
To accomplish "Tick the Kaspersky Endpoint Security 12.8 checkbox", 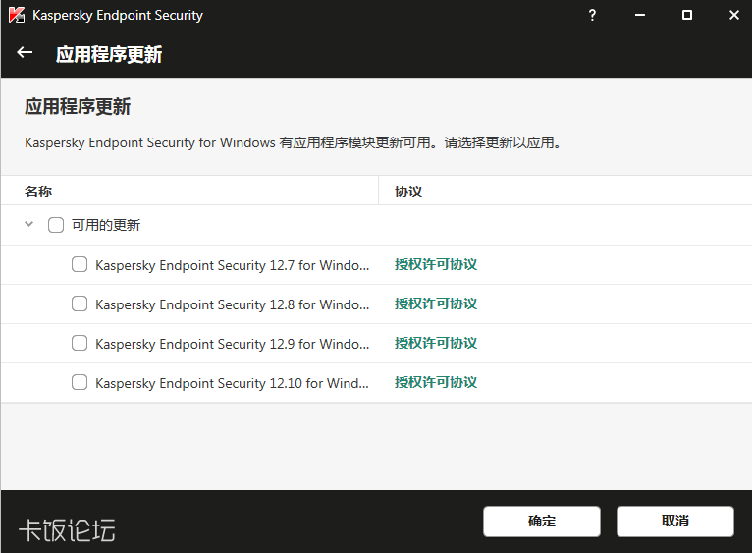I will tap(80, 304).
